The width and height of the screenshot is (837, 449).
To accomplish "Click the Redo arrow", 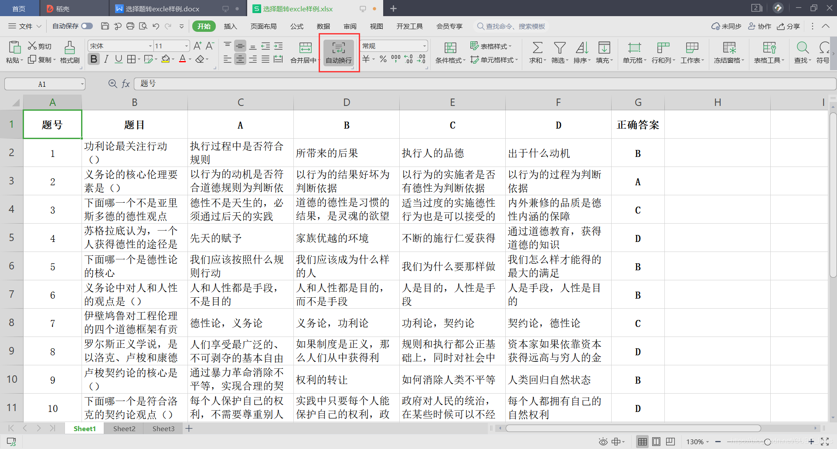I will click(x=168, y=26).
